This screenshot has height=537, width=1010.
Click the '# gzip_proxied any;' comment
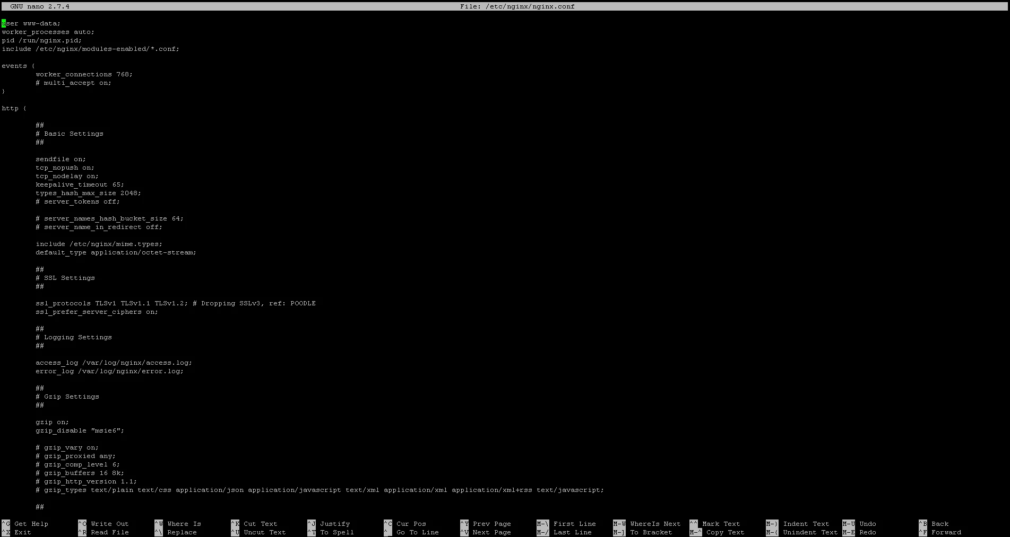pyautogui.click(x=76, y=456)
